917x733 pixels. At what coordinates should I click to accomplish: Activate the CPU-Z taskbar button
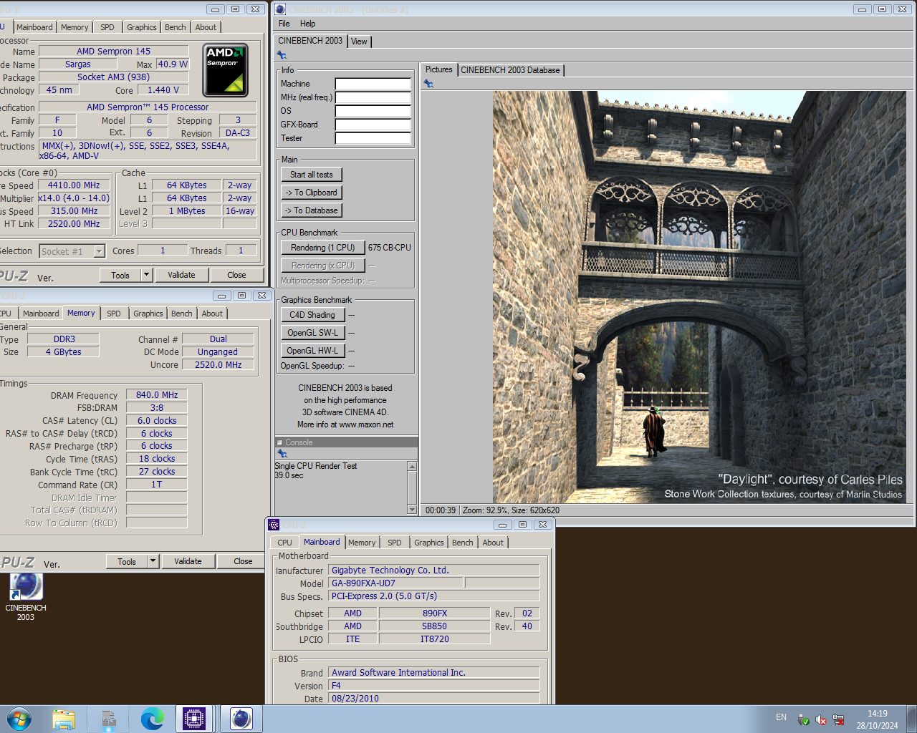coord(194,719)
